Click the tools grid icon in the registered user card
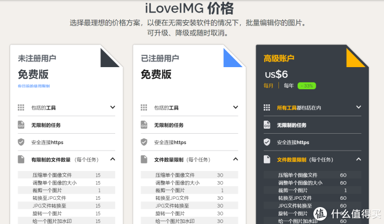384x224 pixels. click(144, 107)
